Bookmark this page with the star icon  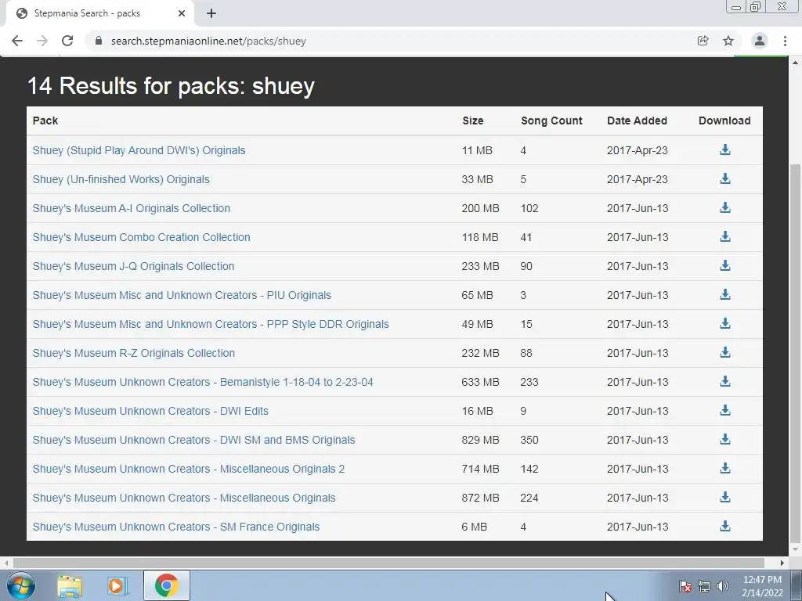point(728,41)
